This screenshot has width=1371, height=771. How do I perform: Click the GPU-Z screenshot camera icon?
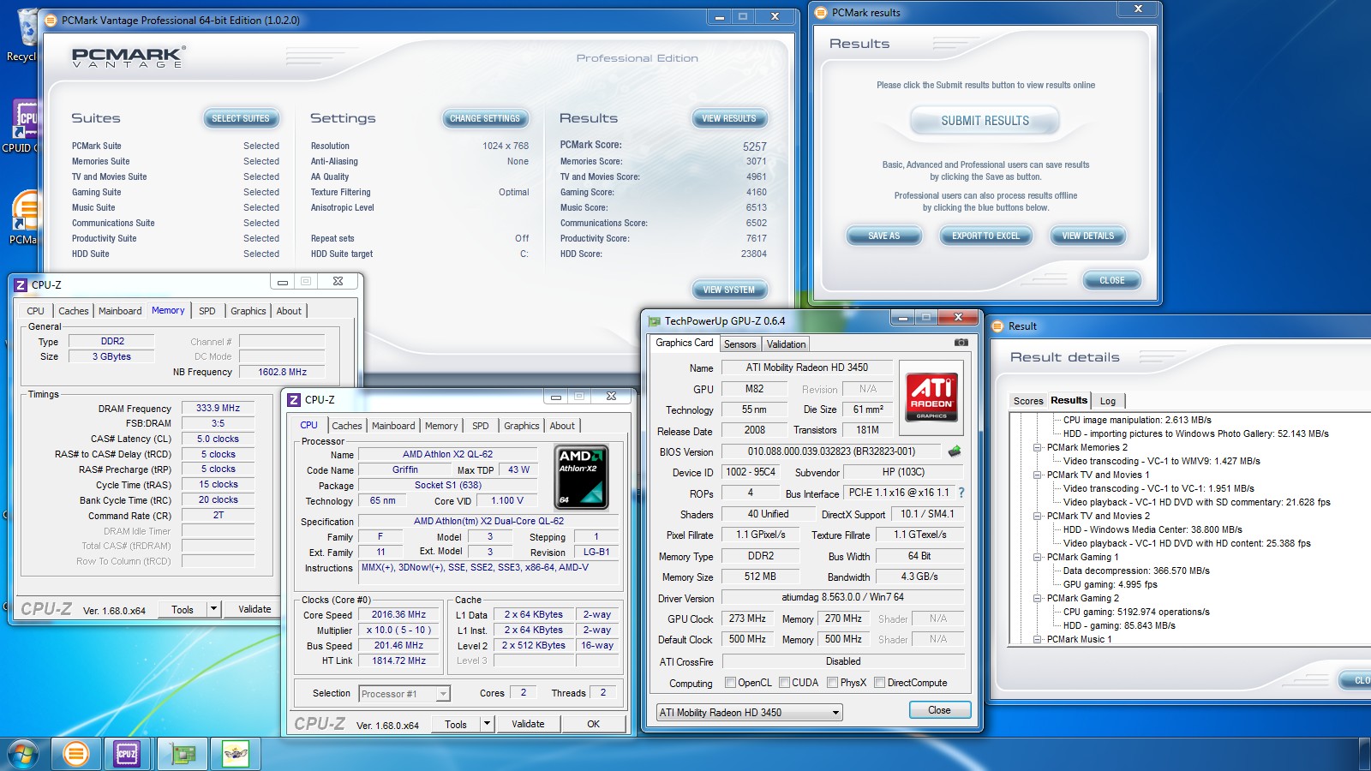pos(961,343)
